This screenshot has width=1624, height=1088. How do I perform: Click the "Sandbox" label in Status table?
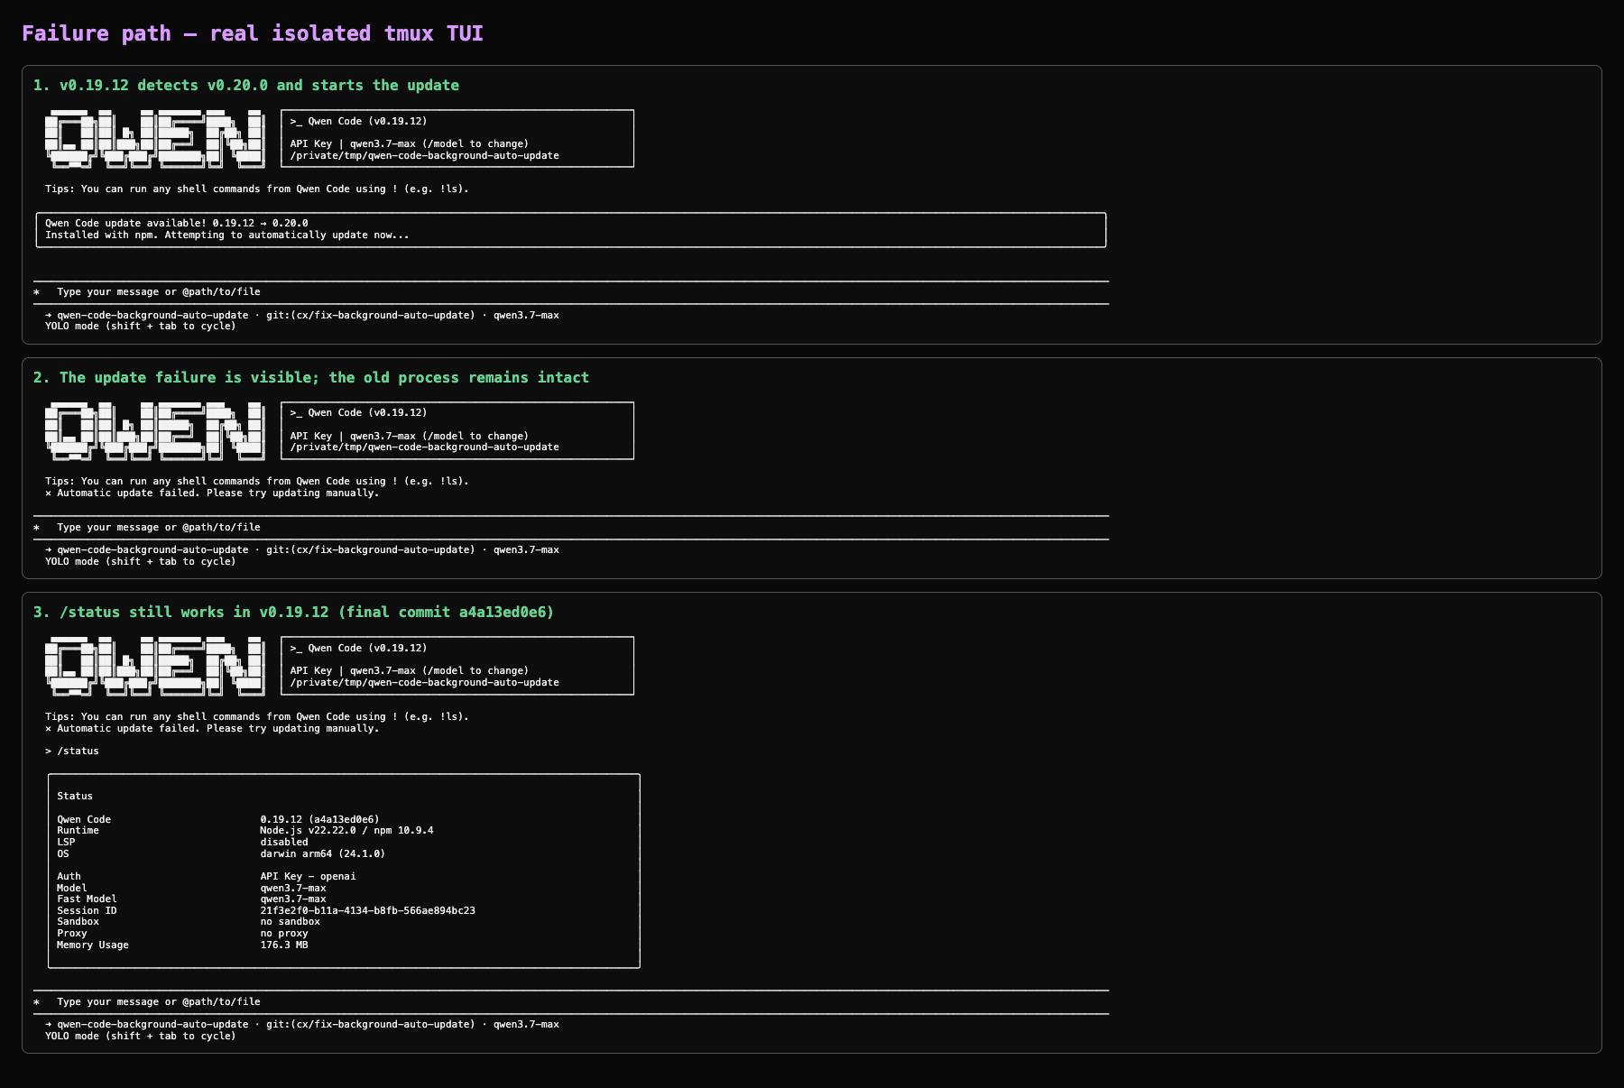[x=78, y=921]
